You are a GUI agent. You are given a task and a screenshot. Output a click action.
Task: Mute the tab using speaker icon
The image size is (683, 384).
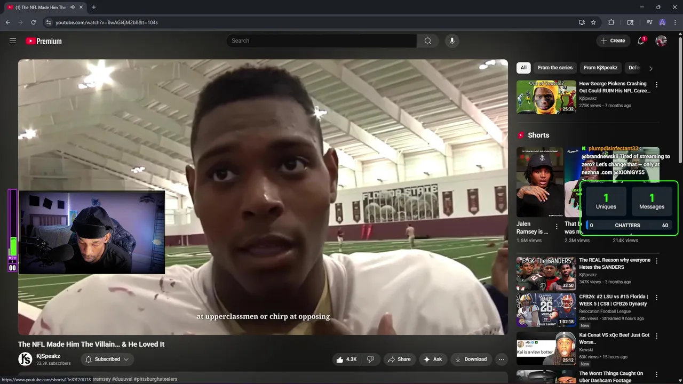(72, 7)
